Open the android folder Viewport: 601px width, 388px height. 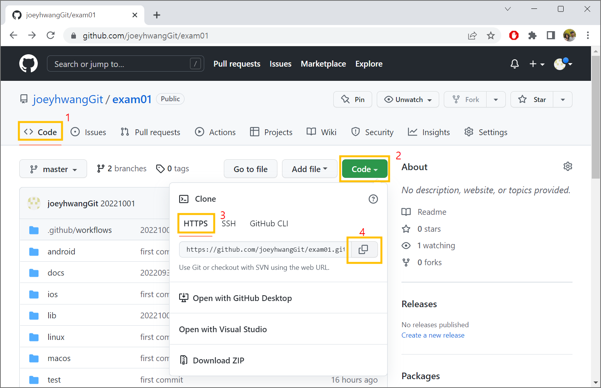coord(61,252)
